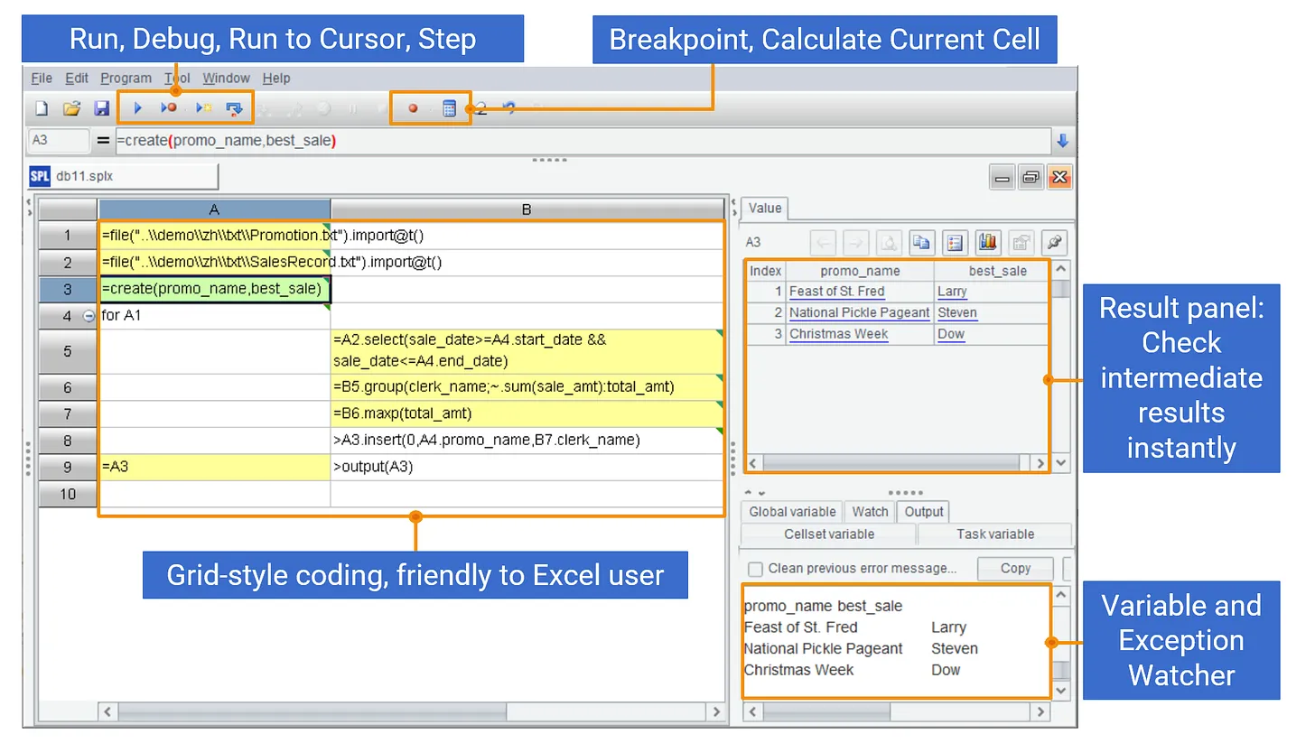Click the blue down arrow beside the formula bar
This screenshot has width=1315, height=743.
coord(1063,141)
